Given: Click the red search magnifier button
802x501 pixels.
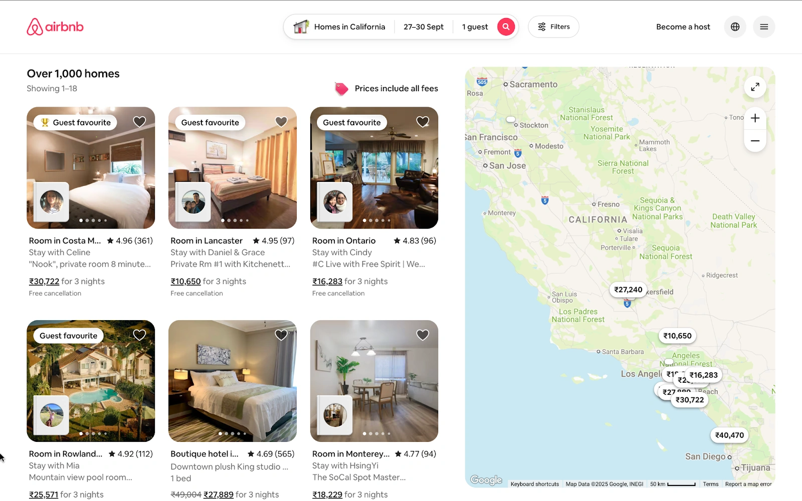Looking at the screenshot, I should [506, 27].
